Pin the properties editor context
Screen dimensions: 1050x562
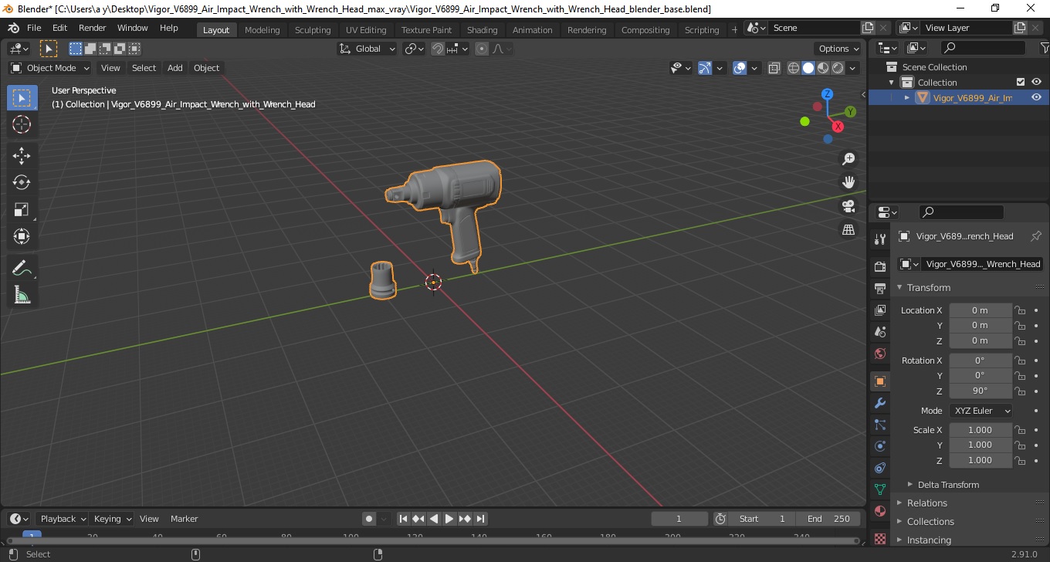1036,236
